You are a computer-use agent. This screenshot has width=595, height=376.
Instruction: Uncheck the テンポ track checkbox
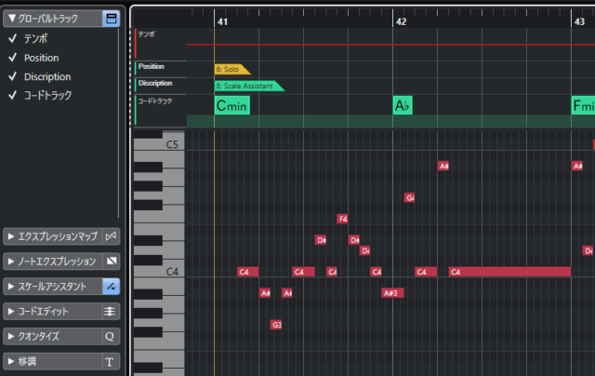point(12,38)
